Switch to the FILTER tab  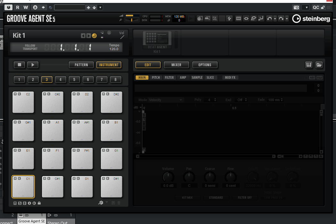169,77
